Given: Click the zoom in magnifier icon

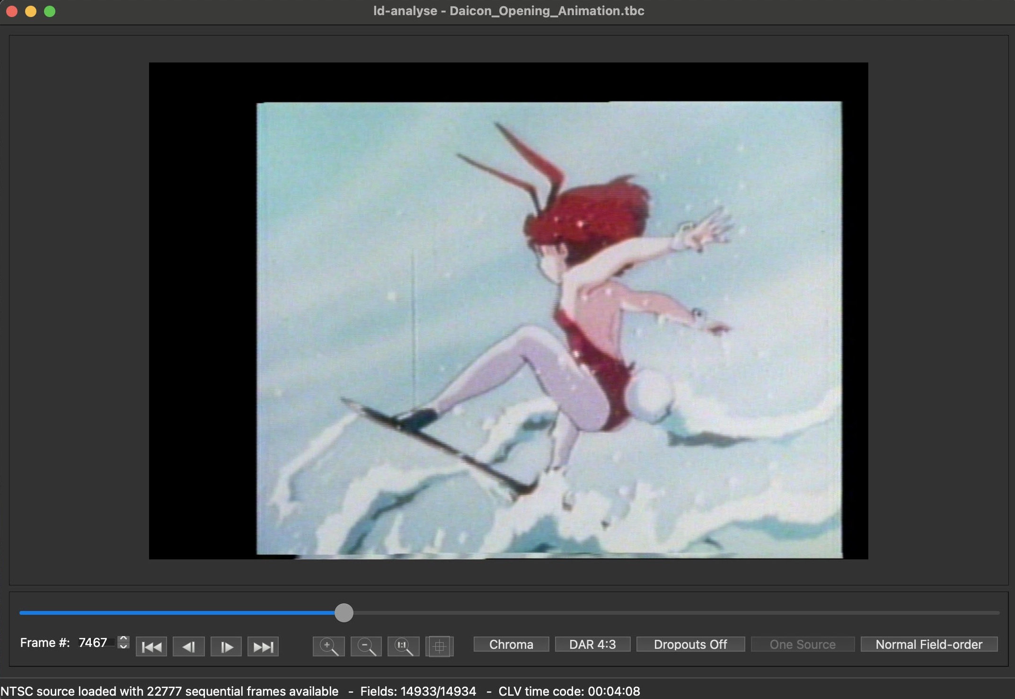Looking at the screenshot, I should [328, 646].
